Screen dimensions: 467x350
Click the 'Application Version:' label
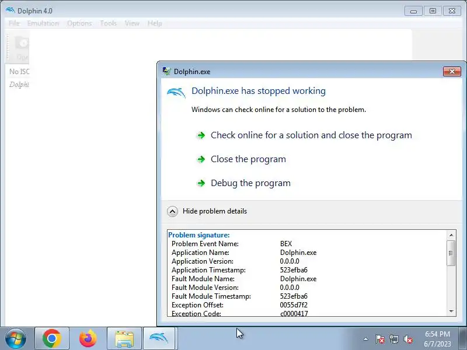(x=203, y=261)
